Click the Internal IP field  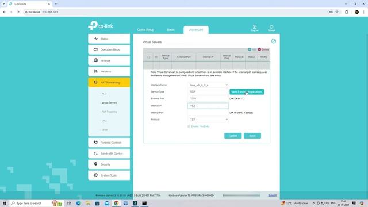(208, 106)
